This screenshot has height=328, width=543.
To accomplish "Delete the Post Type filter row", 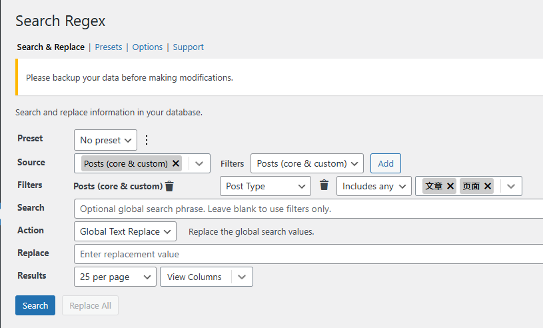I will [x=324, y=186].
